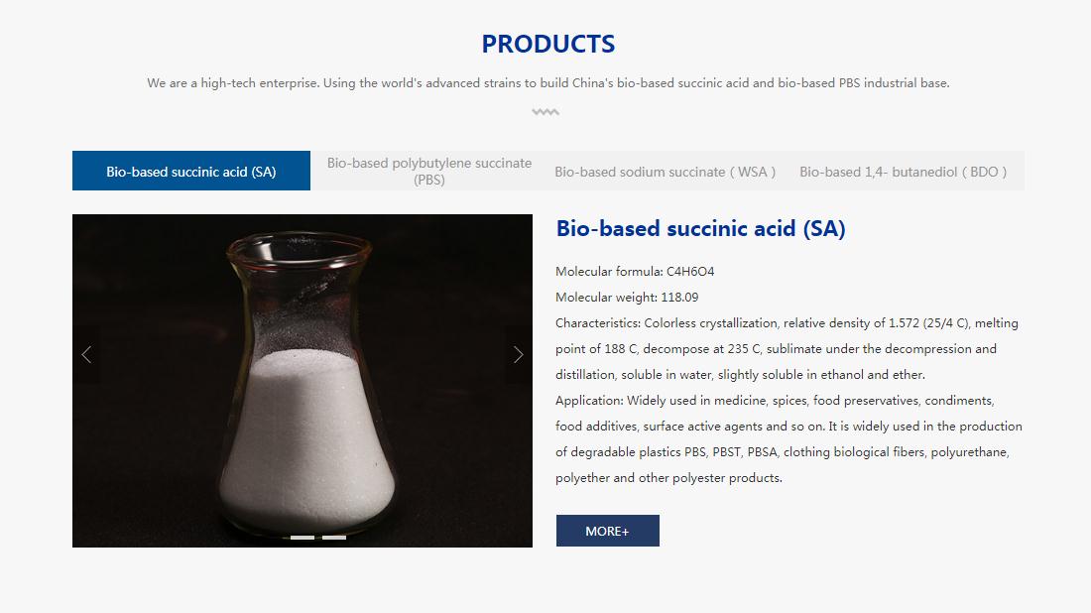Open the Bio-based polybutylene succinate (PBS) tab
The width and height of the screenshot is (1091, 613).
click(429, 171)
